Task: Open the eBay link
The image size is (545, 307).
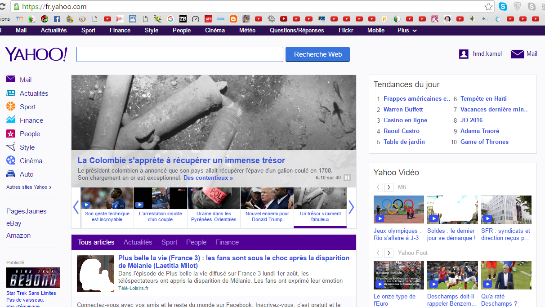Action: 14,223
